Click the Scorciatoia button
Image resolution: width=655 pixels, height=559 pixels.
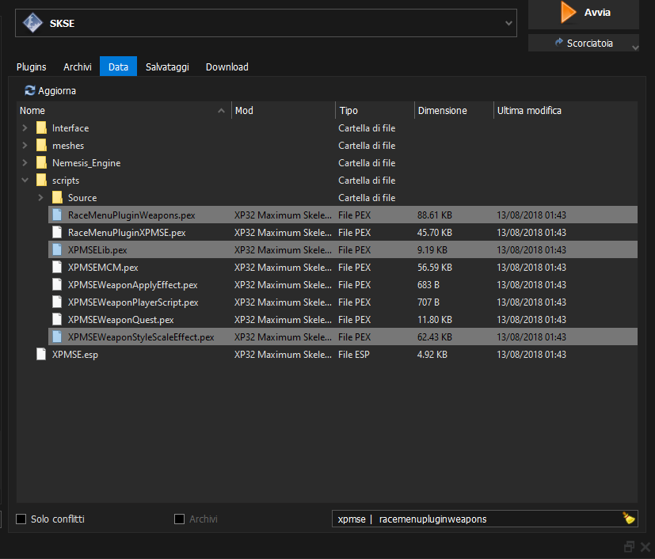click(584, 43)
